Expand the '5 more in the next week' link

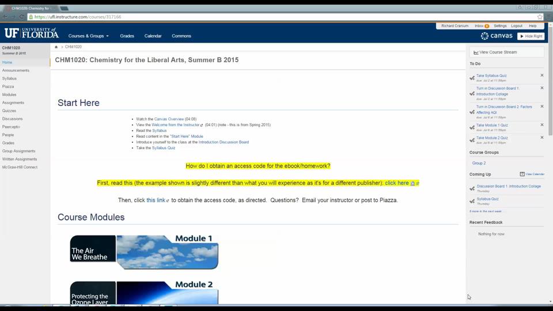click(x=485, y=211)
